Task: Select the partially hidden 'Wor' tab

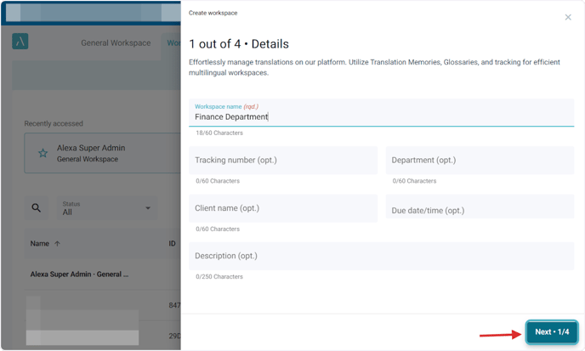Action: coord(172,43)
